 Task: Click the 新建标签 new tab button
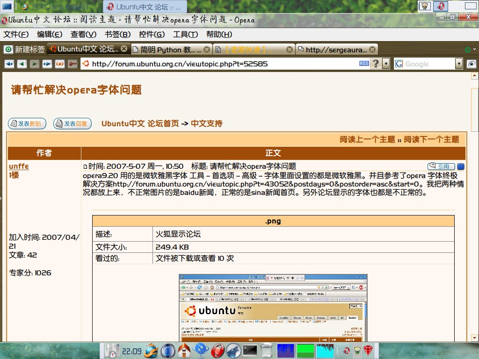click(x=24, y=49)
